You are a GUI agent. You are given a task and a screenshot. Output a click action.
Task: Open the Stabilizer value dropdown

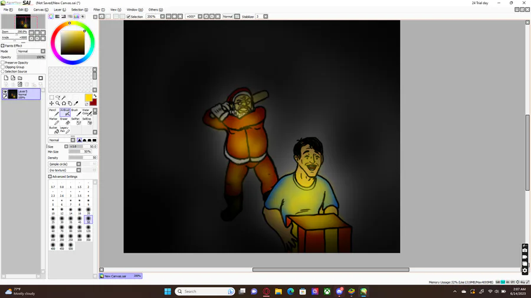pos(266,16)
